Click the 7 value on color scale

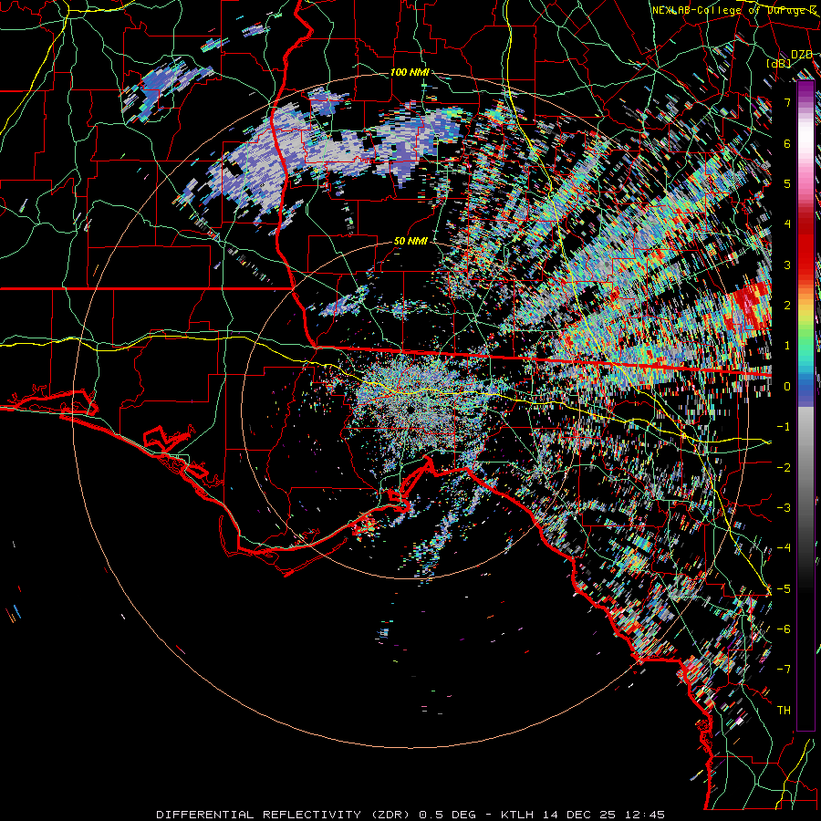(x=787, y=102)
